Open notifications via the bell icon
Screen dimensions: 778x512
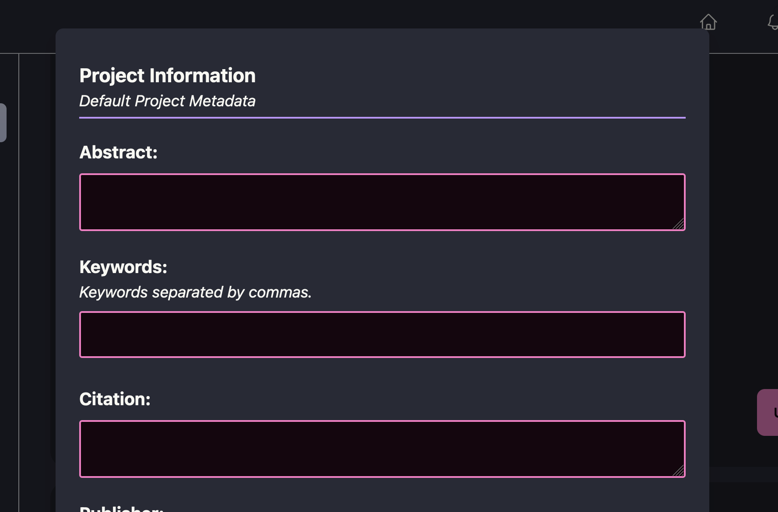click(773, 22)
